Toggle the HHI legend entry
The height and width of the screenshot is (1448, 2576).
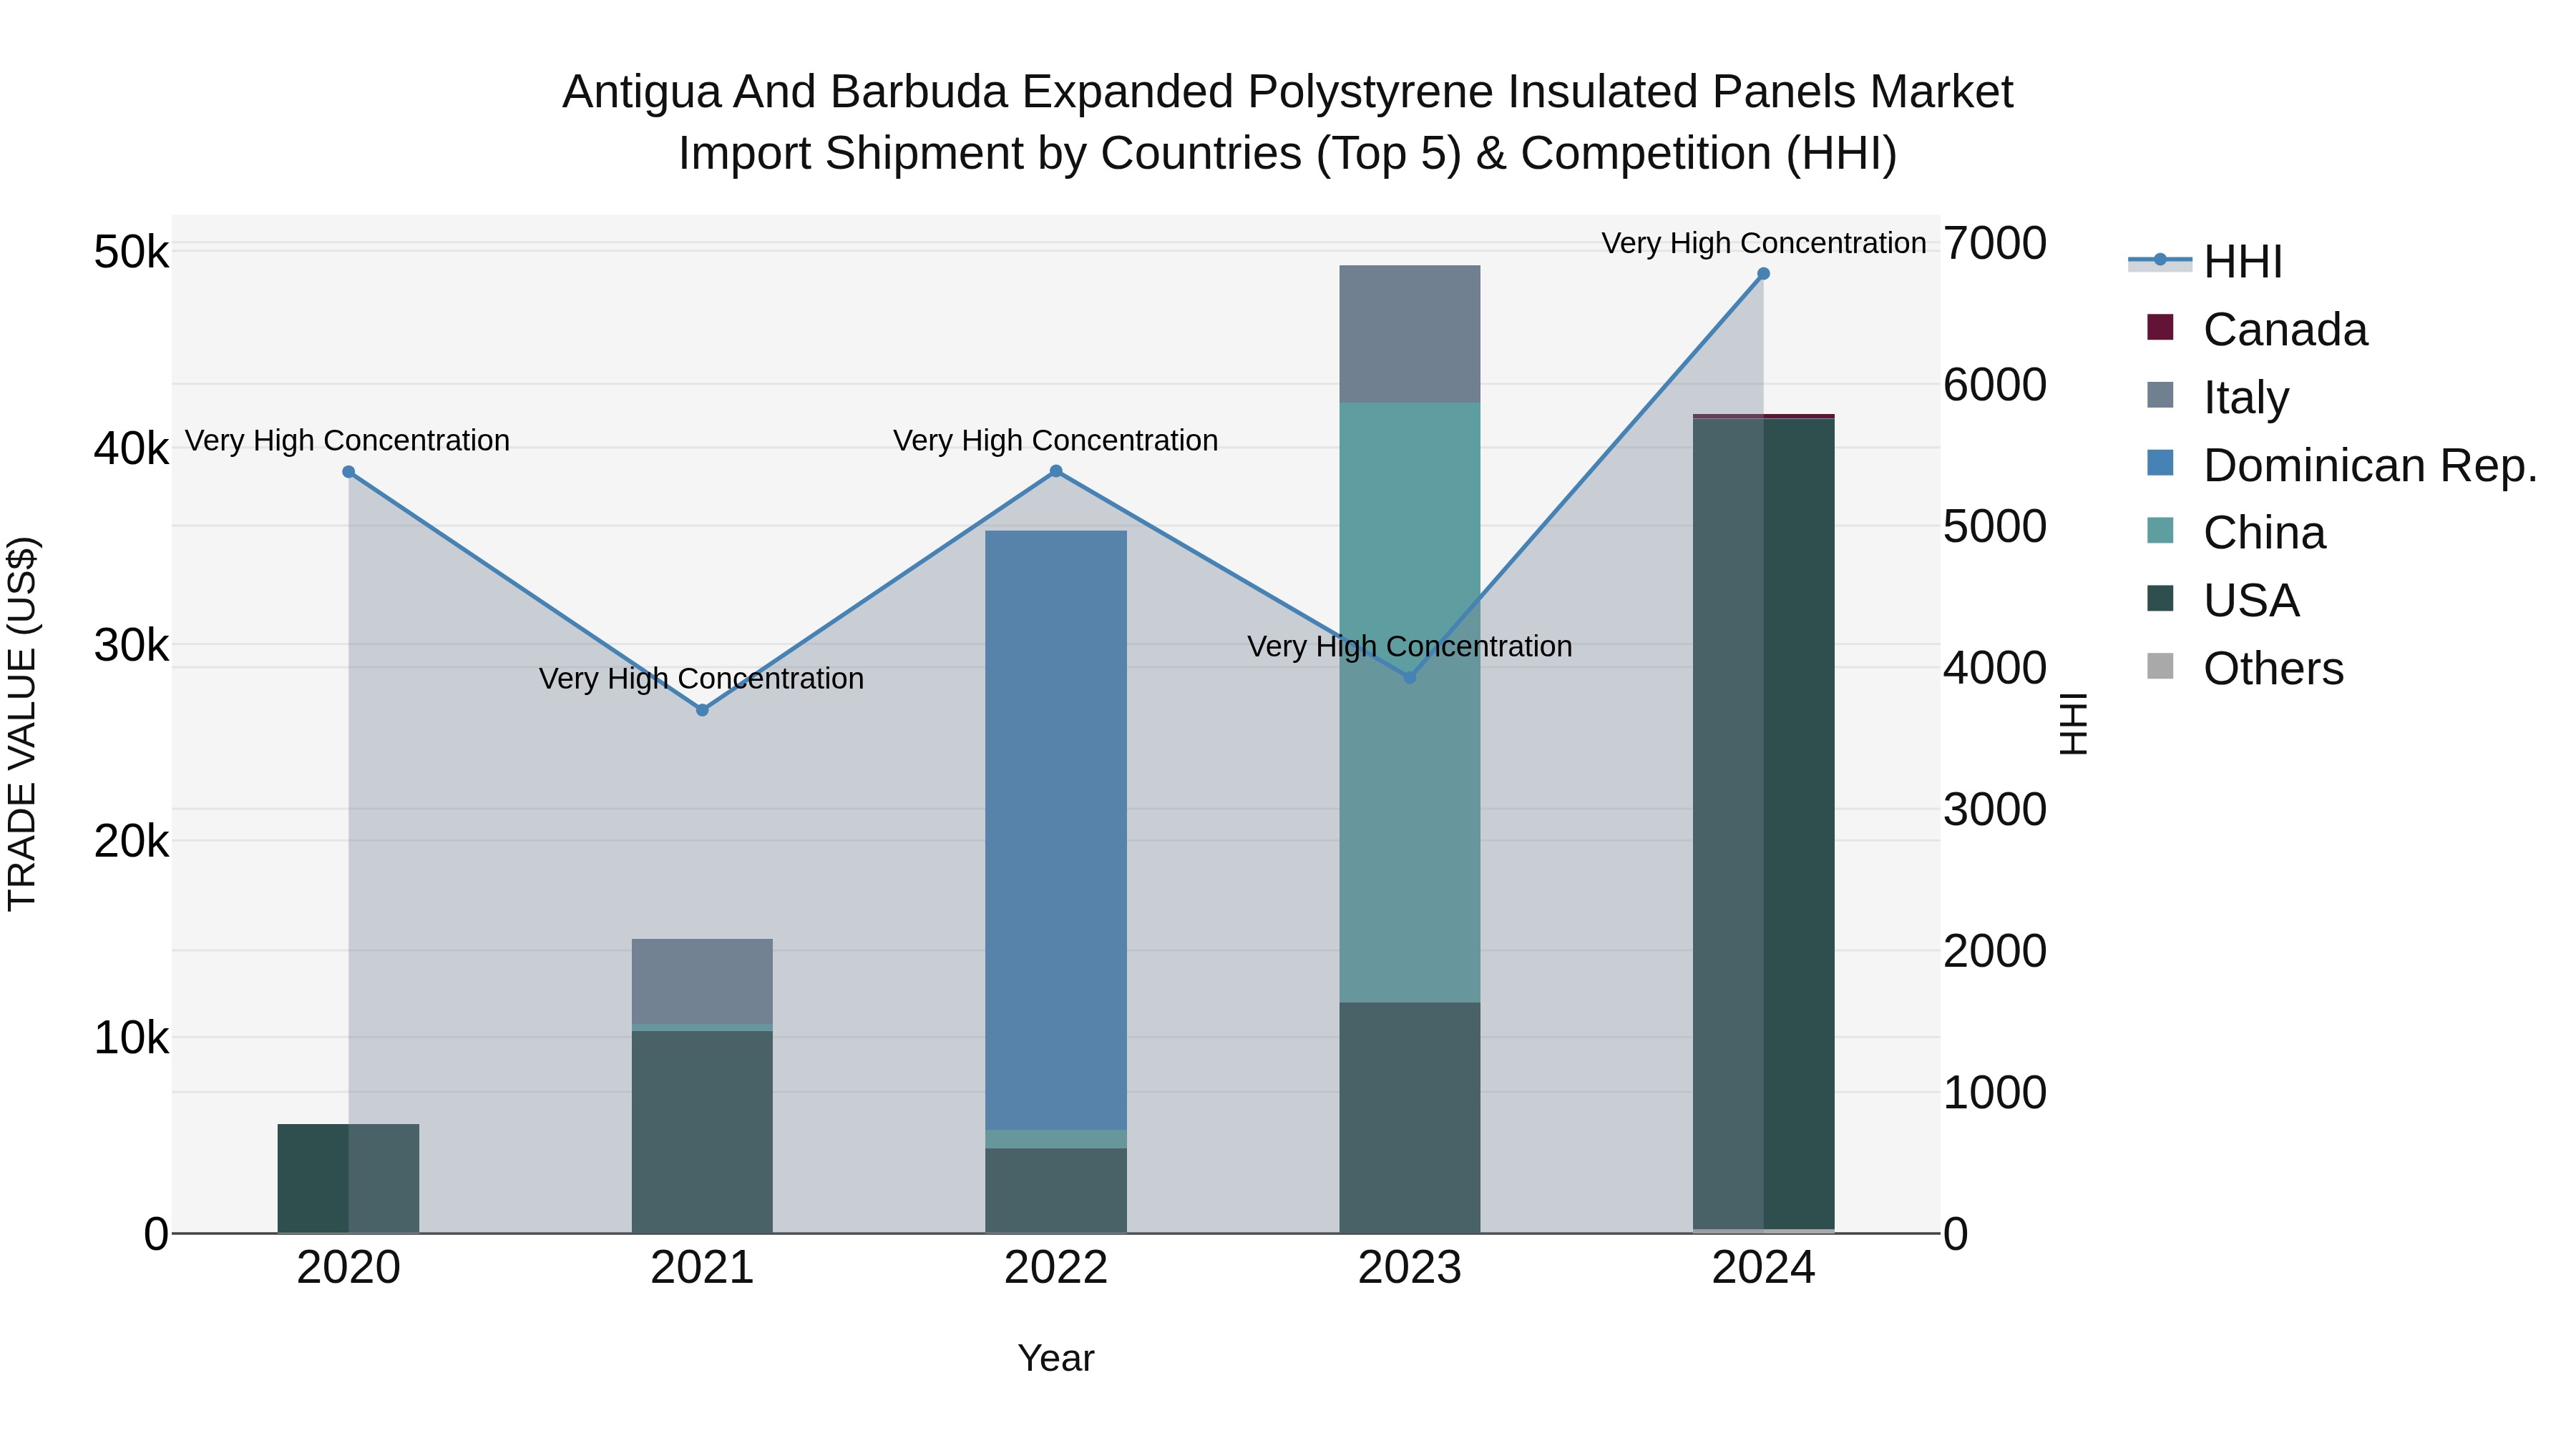(2206, 262)
